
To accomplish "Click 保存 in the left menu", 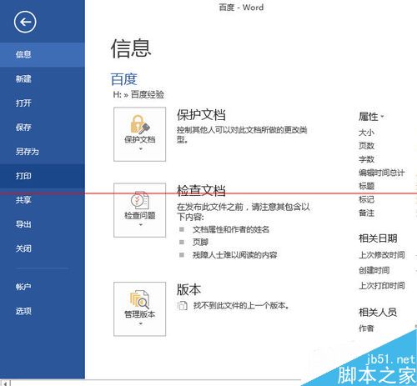I will tap(43, 128).
